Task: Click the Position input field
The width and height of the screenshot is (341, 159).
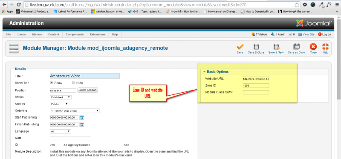Action: tap(63, 90)
